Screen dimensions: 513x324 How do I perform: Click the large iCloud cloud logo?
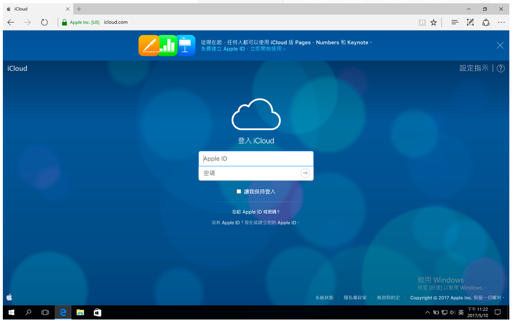(256, 114)
